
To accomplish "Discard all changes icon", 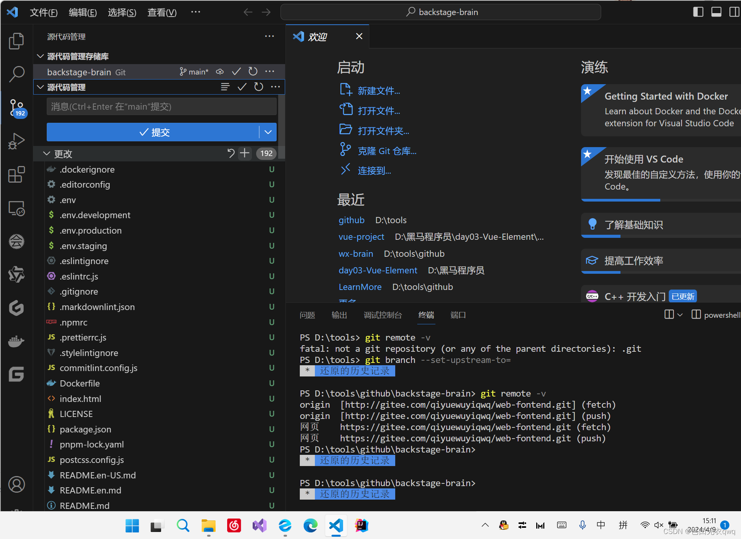I will 231,153.
